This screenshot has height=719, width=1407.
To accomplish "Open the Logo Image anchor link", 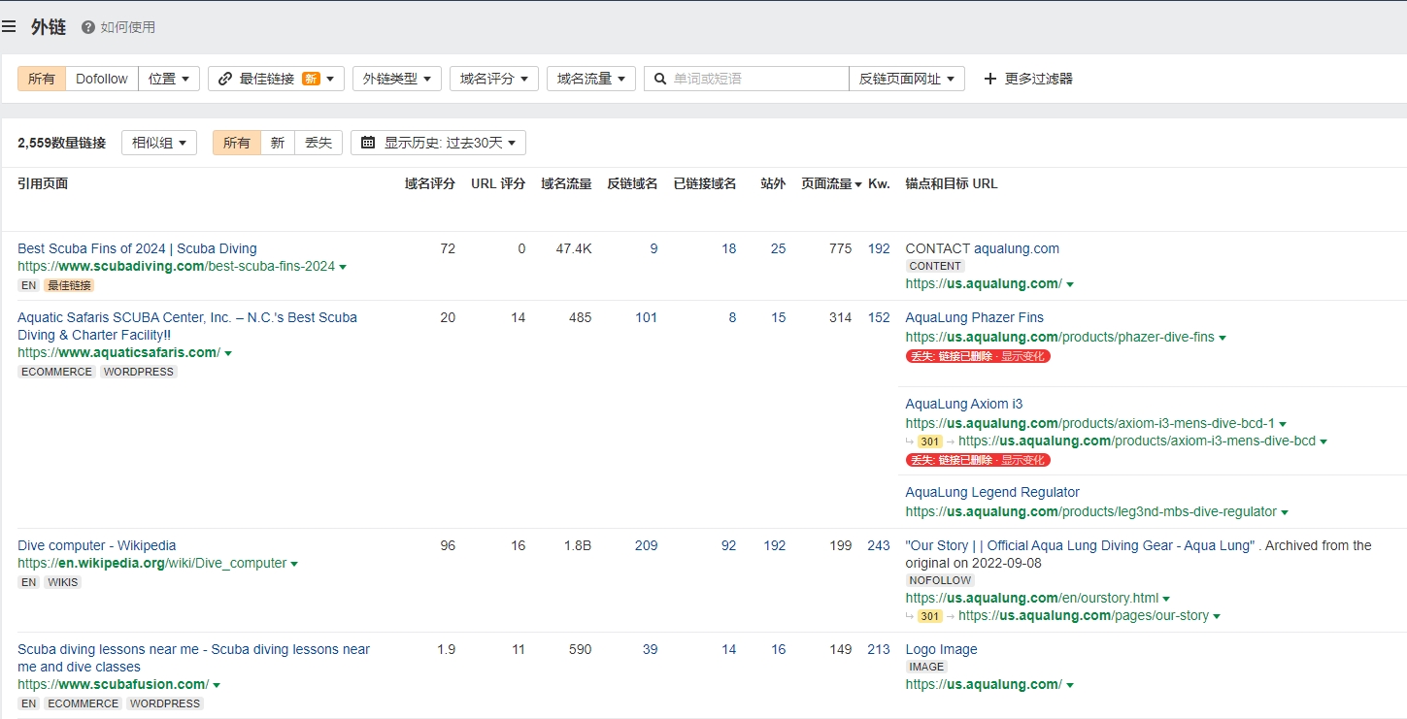I will 941,649.
